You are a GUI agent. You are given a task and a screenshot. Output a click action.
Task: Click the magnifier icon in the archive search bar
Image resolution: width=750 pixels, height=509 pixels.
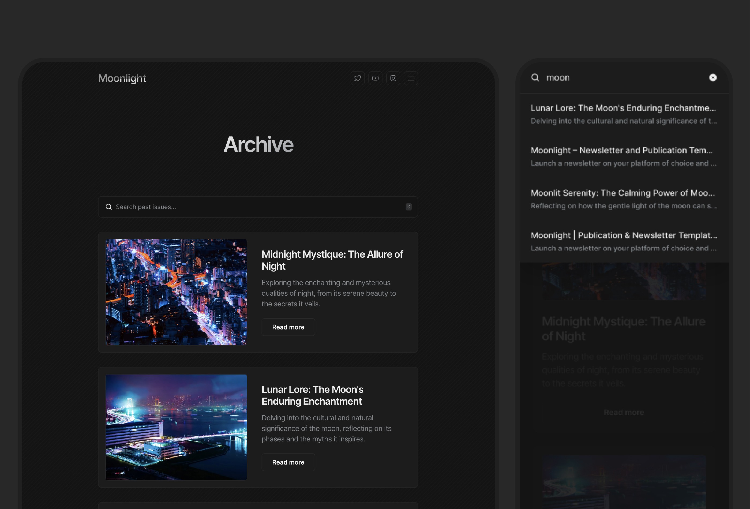[x=108, y=207]
